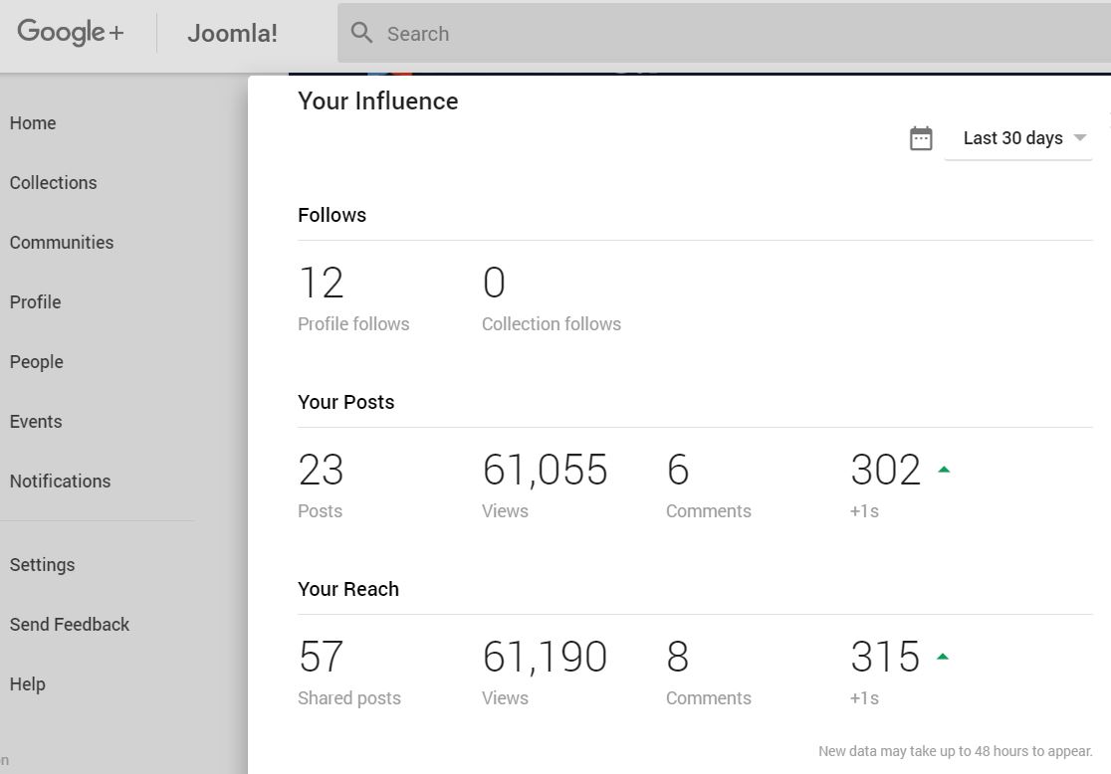This screenshot has width=1111, height=774.
Task: Focus the Search input field
Action: click(x=697, y=34)
